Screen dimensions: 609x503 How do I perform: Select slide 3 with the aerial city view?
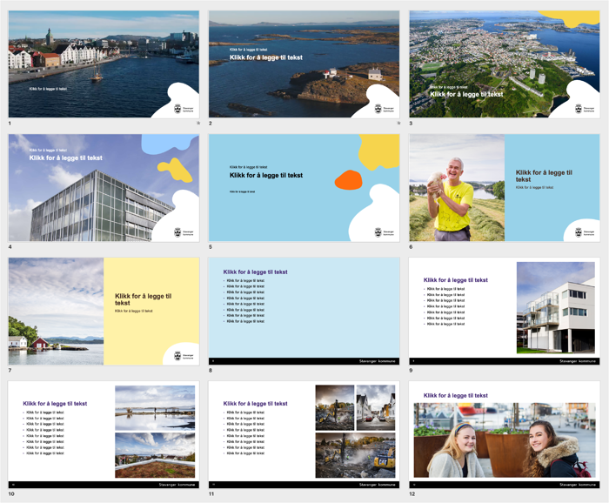point(505,64)
